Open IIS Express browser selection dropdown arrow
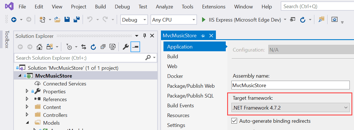 (285, 20)
